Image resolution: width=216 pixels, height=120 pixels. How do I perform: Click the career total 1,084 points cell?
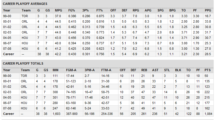pyautogui.click(x=208, y=114)
